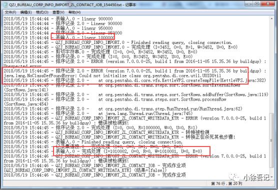
Task: Close the Notepad window
Action: 268,3
